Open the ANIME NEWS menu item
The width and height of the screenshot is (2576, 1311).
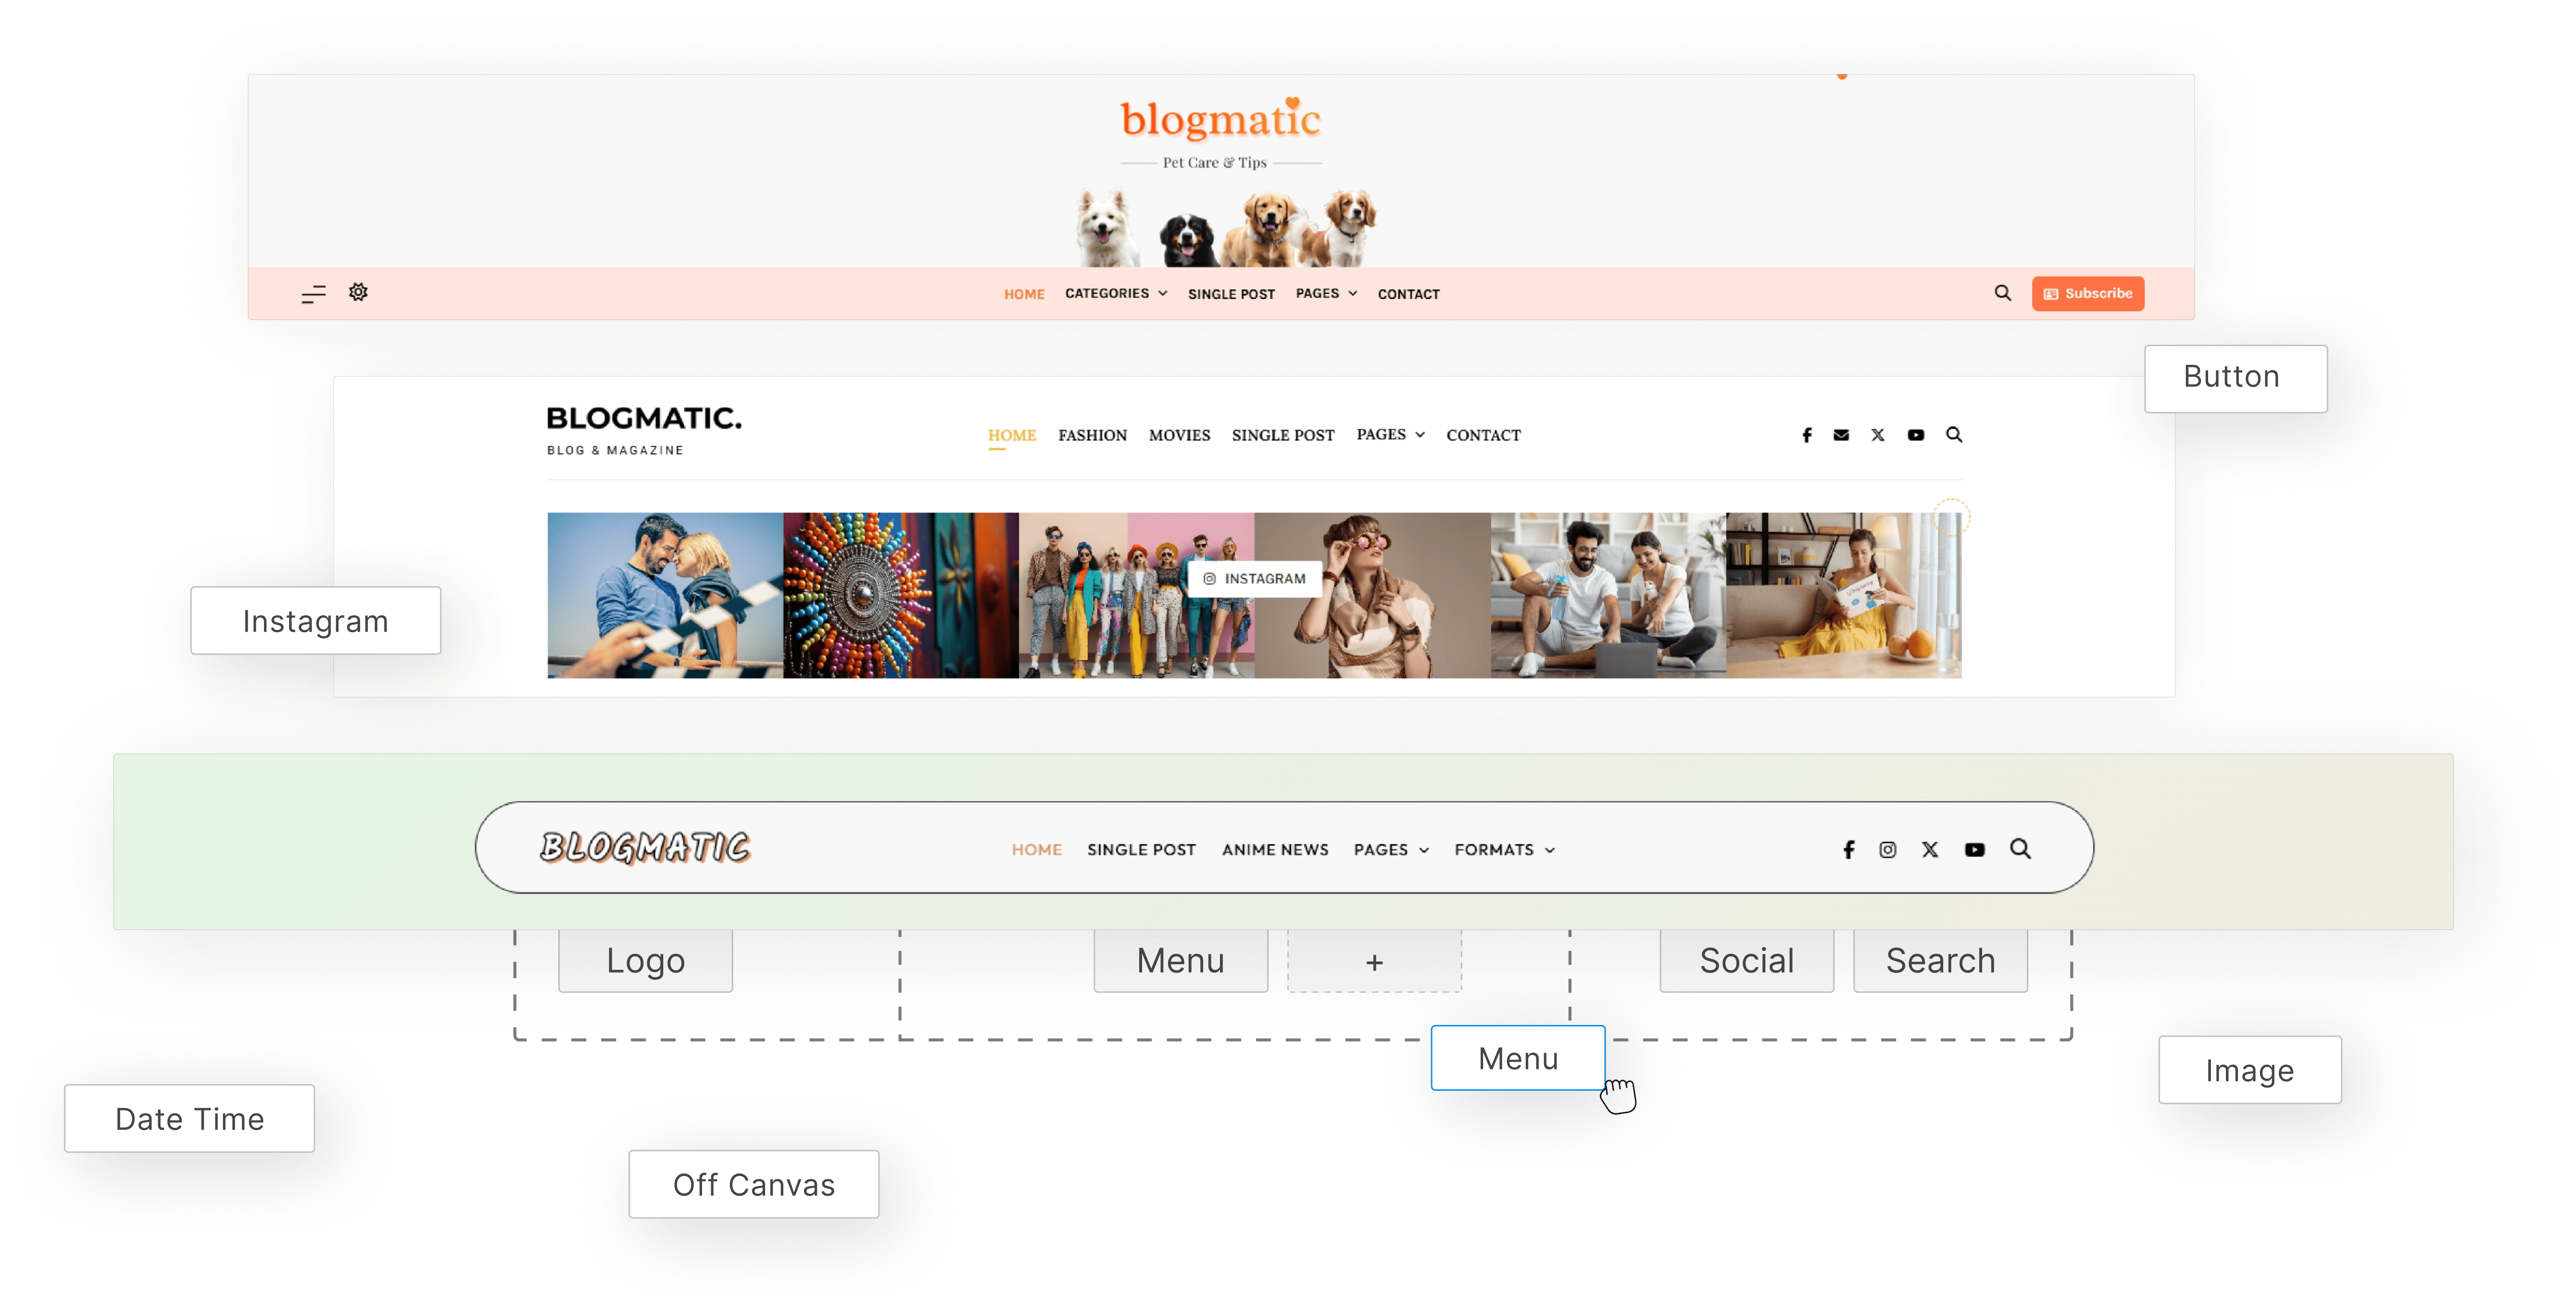(1275, 850)
